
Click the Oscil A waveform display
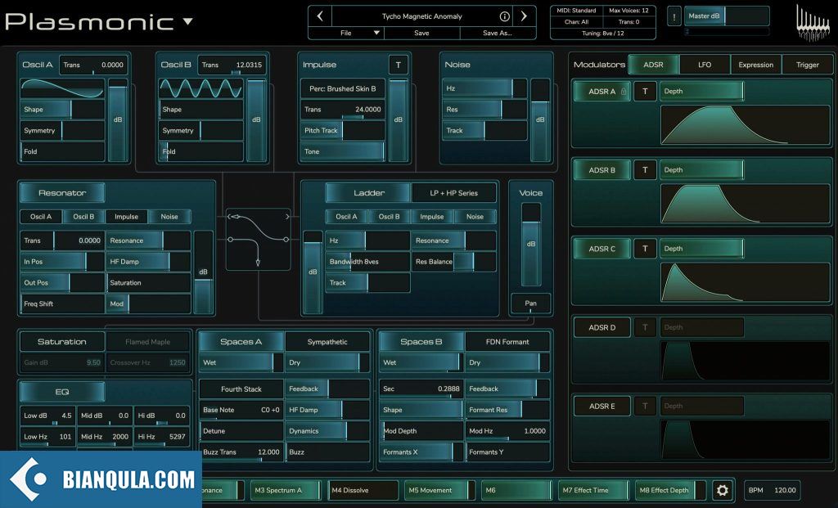click(62, 88)
